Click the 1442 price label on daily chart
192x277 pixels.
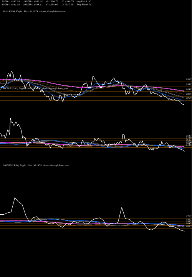tap(189, 89)
